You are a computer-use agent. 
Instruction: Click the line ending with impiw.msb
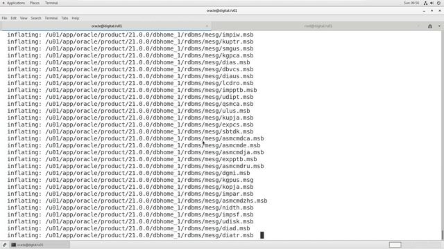[130, 35]
